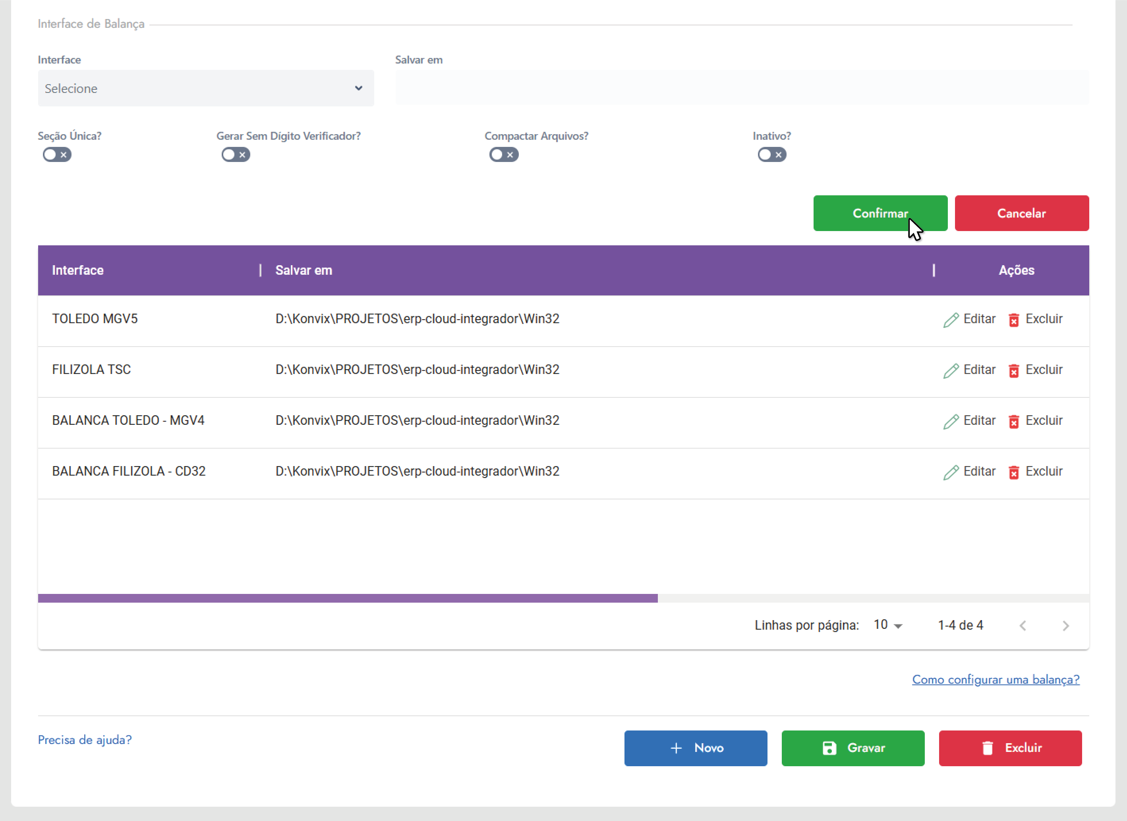Select the BALANCA FILIZOLA - CD32 cell
The image size is (1127, 821).
129,471
